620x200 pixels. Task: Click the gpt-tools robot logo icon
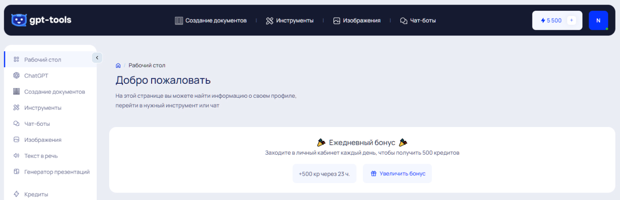[x=19, y=20]
